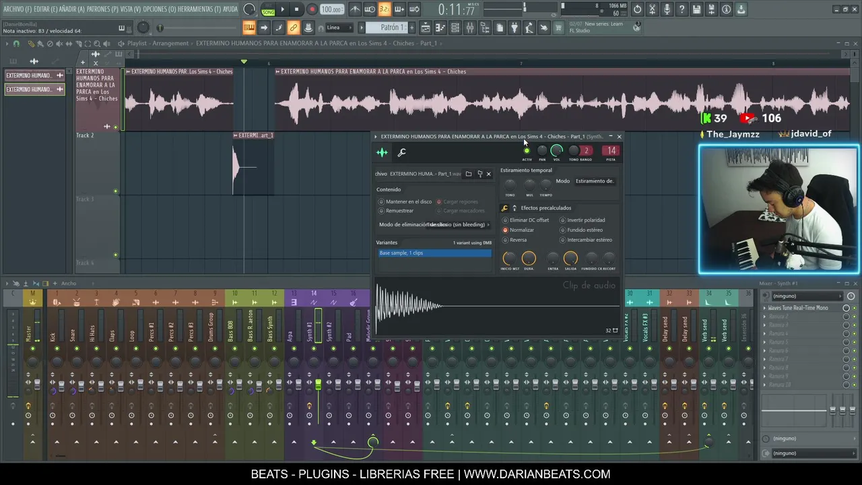Stop playback with the Stop button
Screen dimensions: 862x485
pos(296,9)
